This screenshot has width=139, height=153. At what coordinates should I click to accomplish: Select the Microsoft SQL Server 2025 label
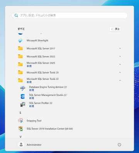tap(41, 63)
